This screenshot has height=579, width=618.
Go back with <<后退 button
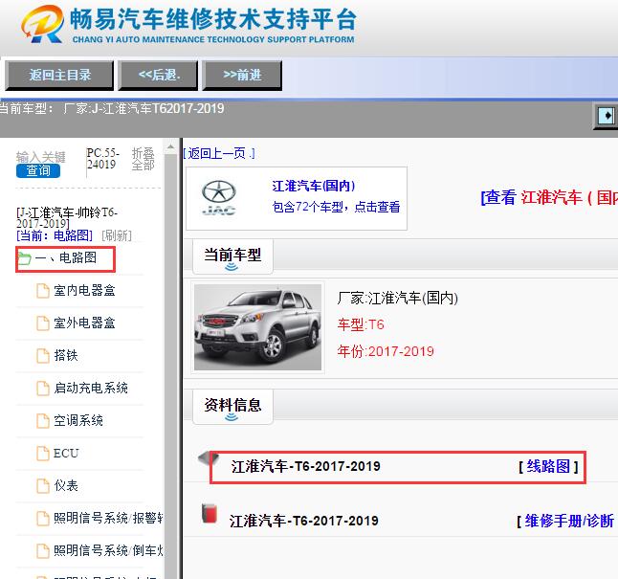158,76
